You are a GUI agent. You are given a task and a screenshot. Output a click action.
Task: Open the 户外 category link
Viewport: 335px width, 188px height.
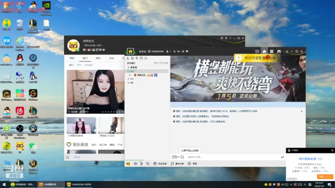[x=120, y=145]
